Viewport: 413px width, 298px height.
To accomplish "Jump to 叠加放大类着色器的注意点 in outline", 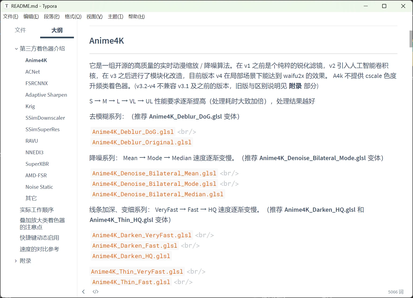I will click(42, 224).
